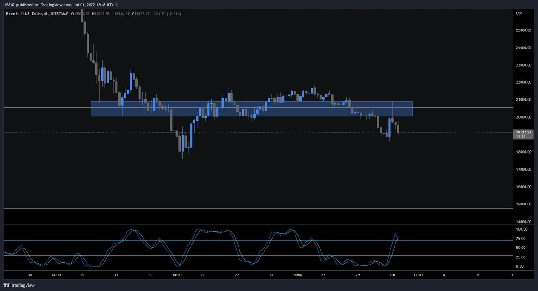Click the "Jul" label on the time axis

[393, 276]
